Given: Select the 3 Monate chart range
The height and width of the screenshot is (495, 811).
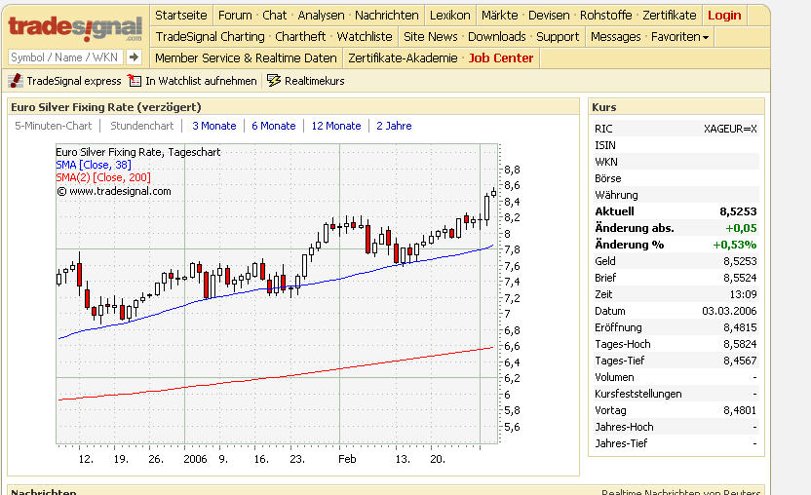Looking at the screenshot, I should 213,126.
